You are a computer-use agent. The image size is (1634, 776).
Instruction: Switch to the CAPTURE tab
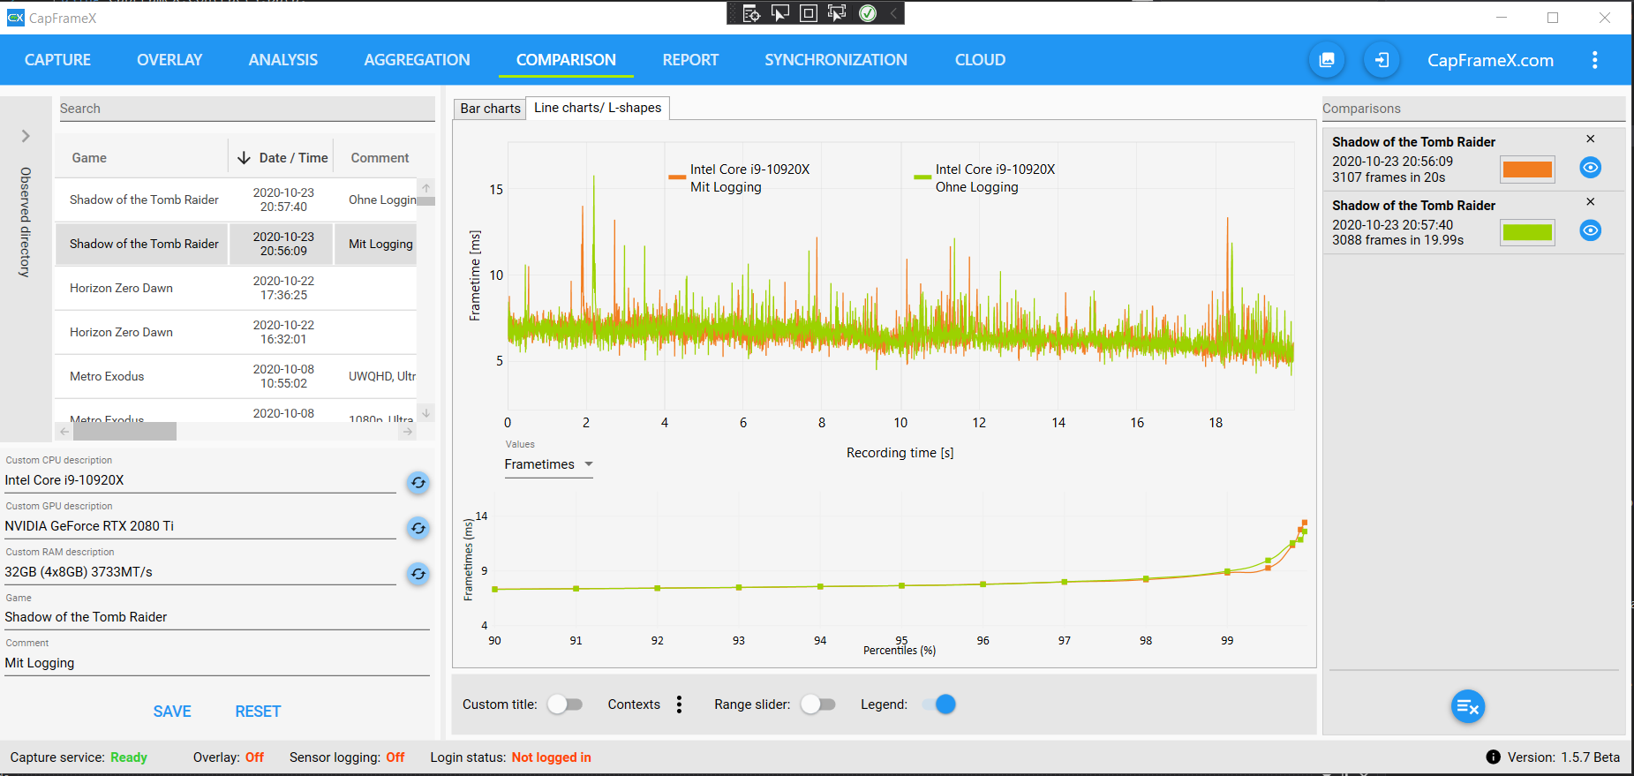click(x=57, y=60)
